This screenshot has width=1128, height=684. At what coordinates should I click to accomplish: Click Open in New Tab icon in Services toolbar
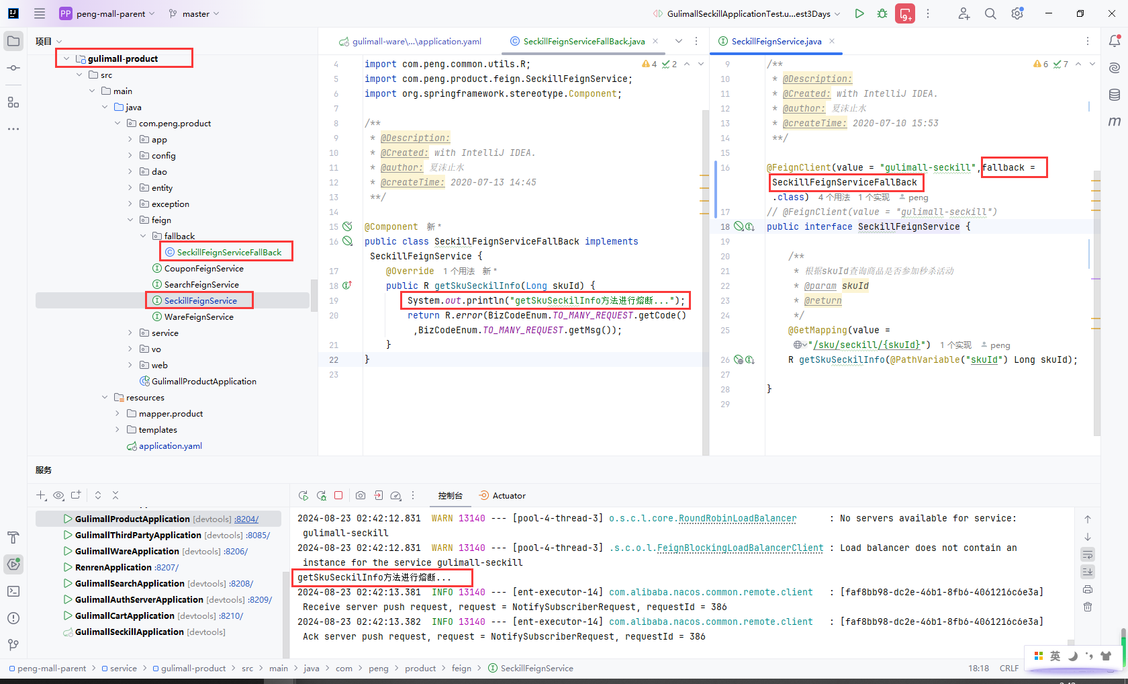(76, 495)
